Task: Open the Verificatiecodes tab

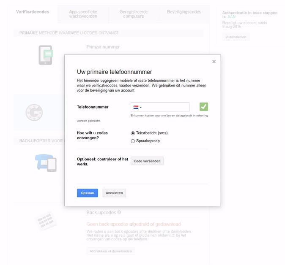Action: click(x=33, y=12)
